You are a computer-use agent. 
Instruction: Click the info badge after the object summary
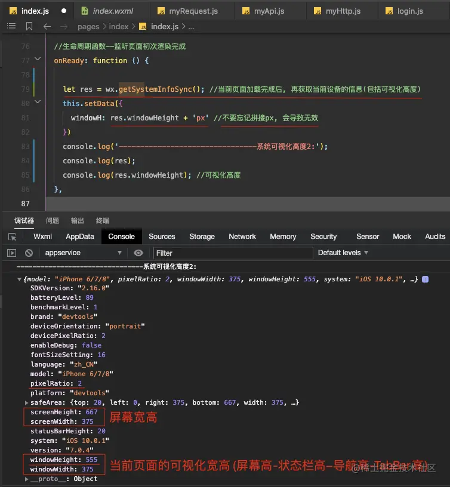pos(425,279)
